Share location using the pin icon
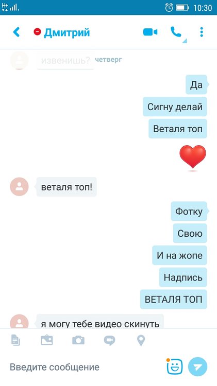Image resolution: width=217 pixels, height=386 pixels. click(x=141, y=341)
